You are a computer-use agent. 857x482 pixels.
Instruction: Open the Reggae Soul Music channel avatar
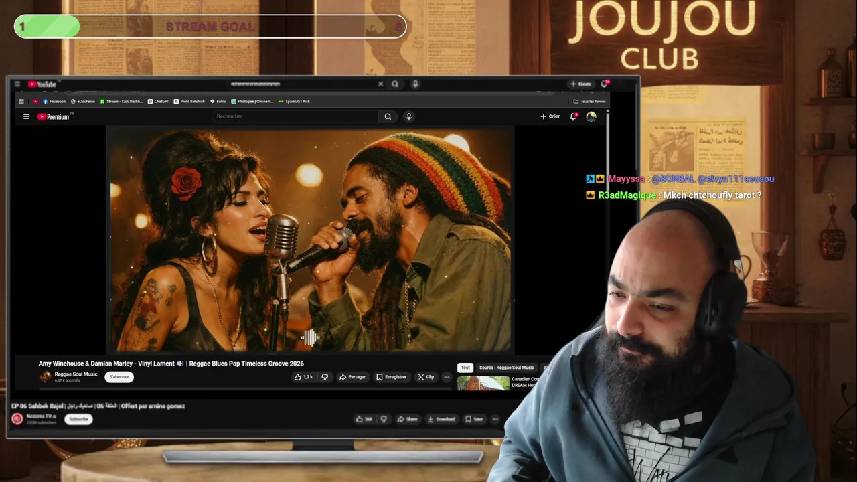[x=45, y=377]
